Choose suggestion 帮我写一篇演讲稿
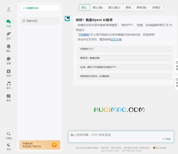The height and width of the screenshot is (154, 178). coord(125,58)
